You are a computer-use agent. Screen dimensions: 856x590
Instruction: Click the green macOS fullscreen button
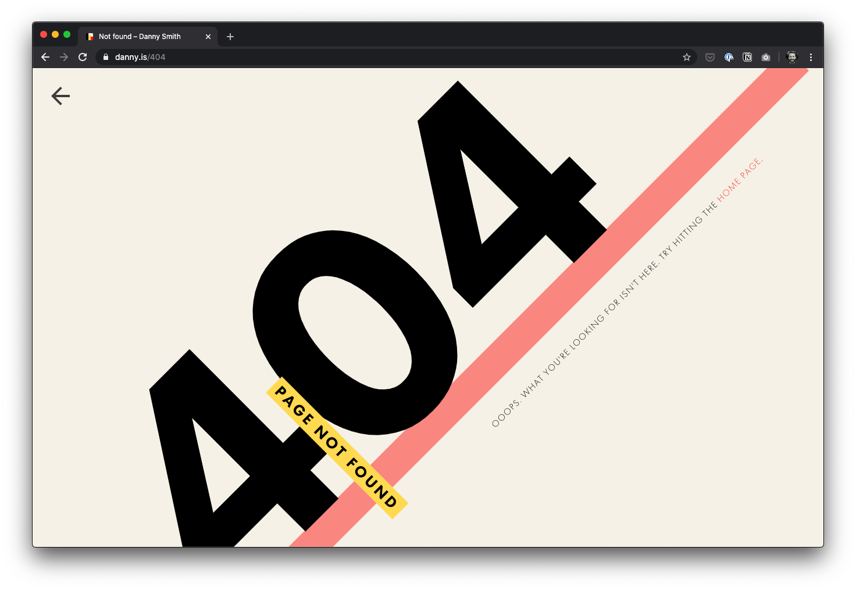pos(67,34)
